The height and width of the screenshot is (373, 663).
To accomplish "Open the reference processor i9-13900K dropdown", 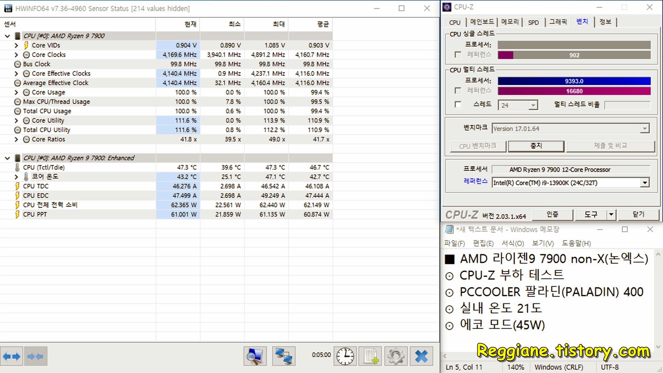I will (x=645, y=183).
